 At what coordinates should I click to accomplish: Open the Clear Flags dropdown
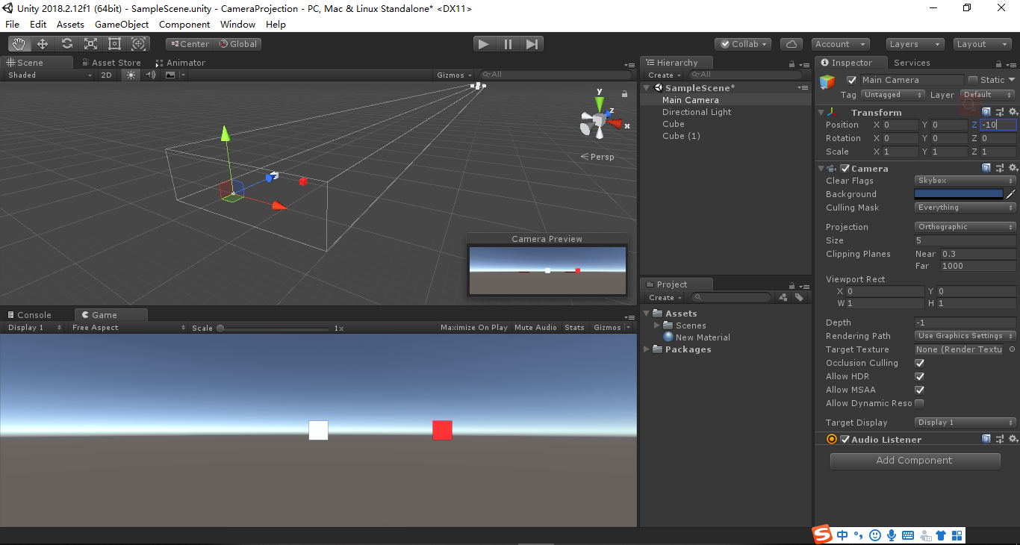964,180
